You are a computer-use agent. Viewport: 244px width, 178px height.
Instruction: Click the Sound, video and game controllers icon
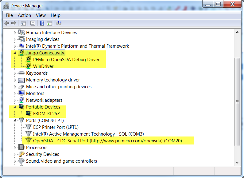21,161
